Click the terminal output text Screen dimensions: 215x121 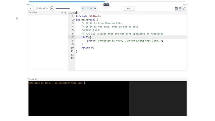56,83
